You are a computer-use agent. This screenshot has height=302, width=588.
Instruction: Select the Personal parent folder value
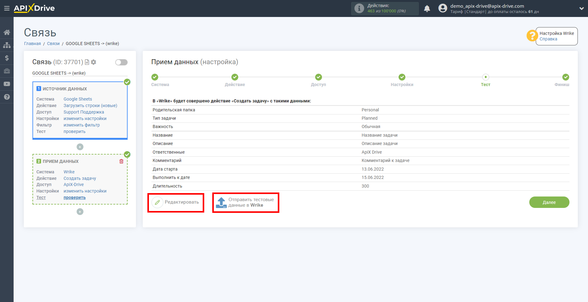[370, 110]
